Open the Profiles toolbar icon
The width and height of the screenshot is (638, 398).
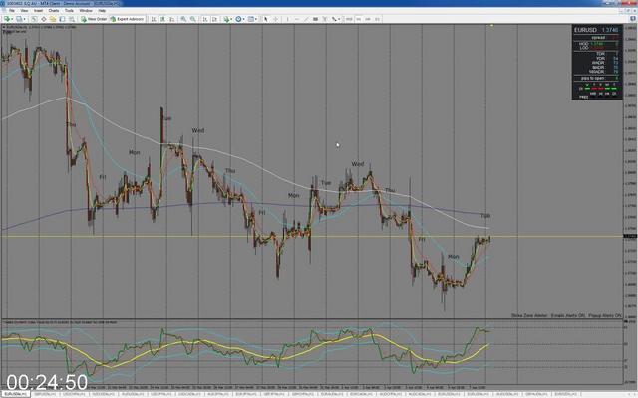[19, 19]
